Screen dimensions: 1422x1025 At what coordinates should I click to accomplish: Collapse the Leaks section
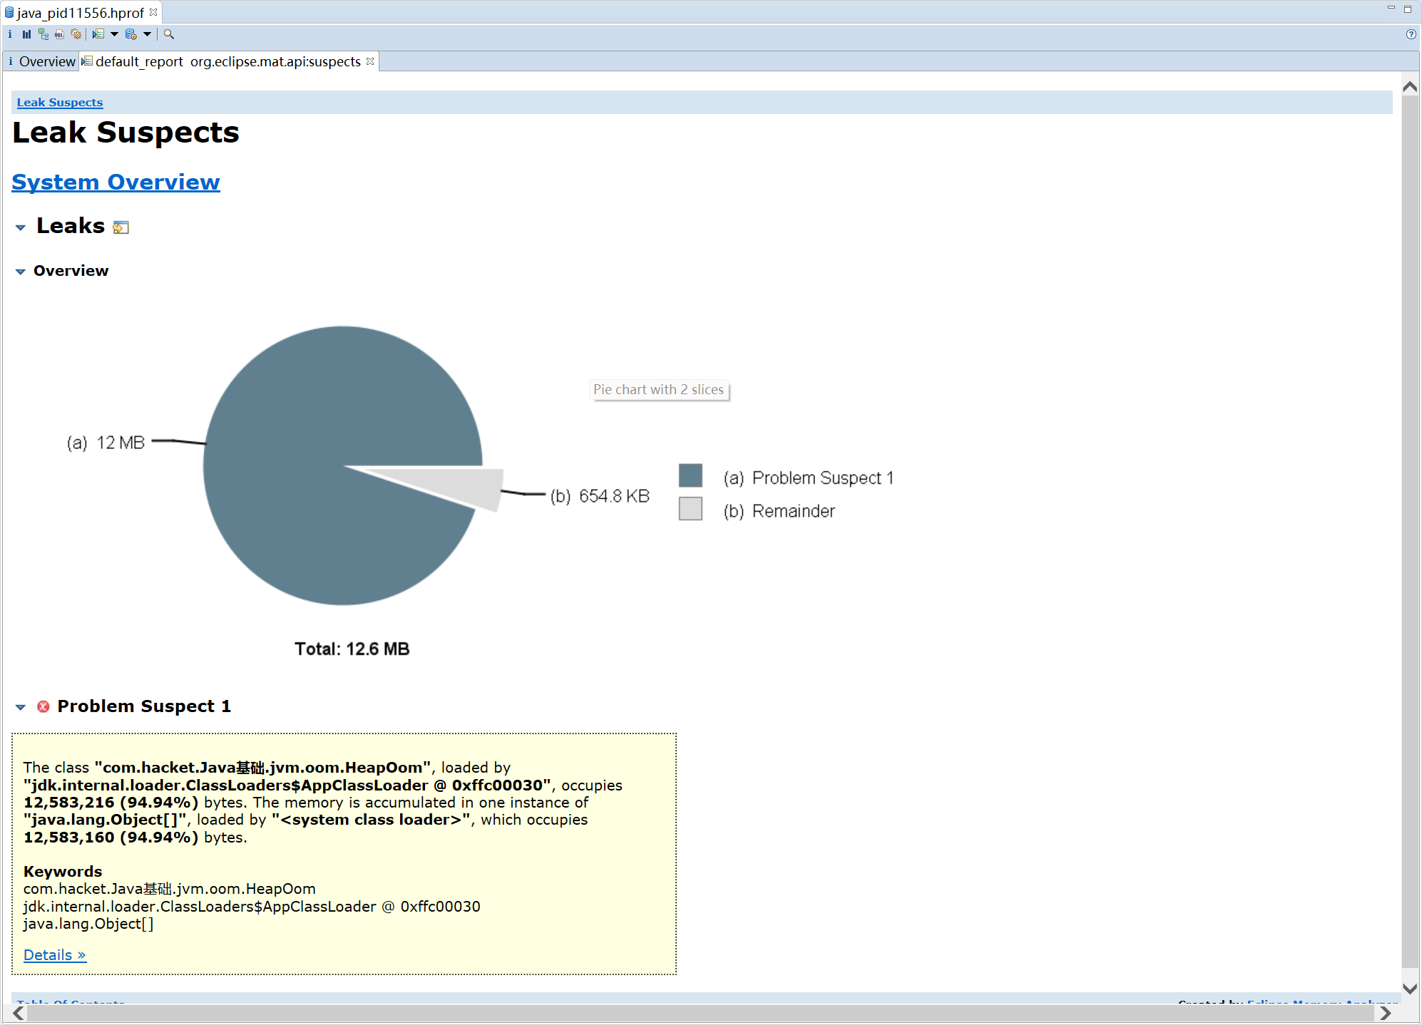click(21, 227)
